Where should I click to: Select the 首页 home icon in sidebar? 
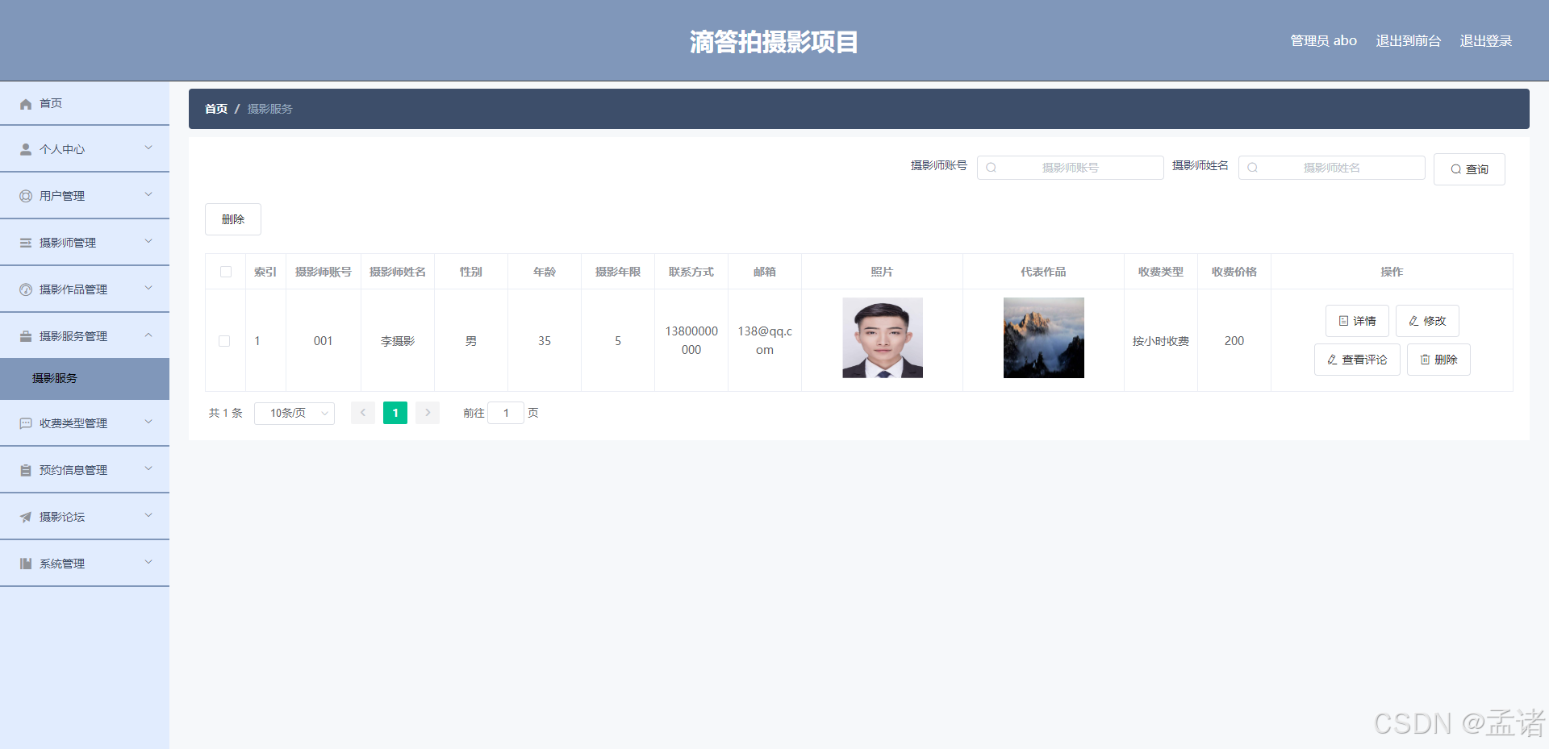click(x=26, y=103)
